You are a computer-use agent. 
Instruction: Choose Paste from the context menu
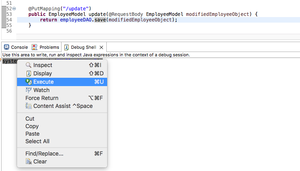coord(32,134)
